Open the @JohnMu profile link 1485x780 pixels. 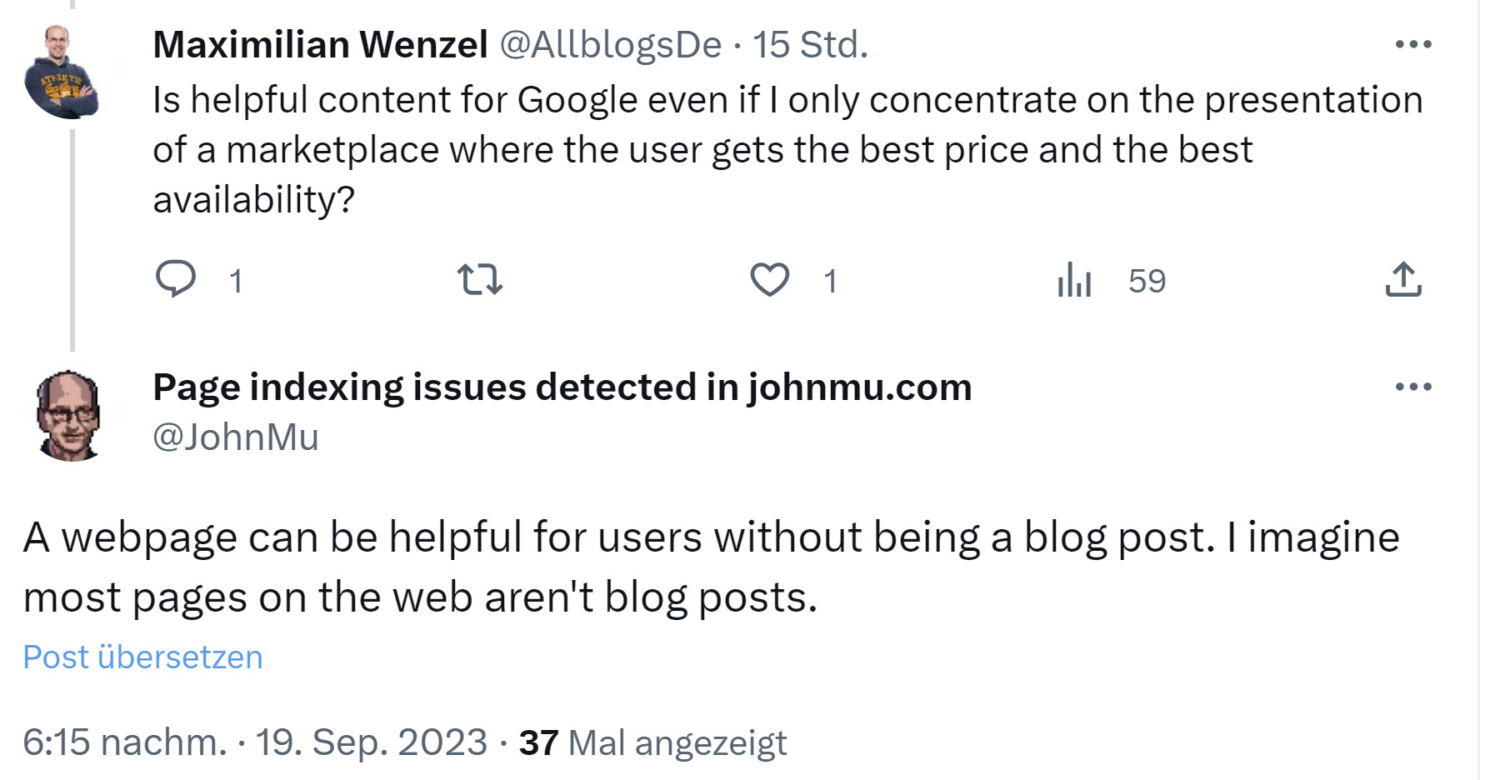point(236,436)
